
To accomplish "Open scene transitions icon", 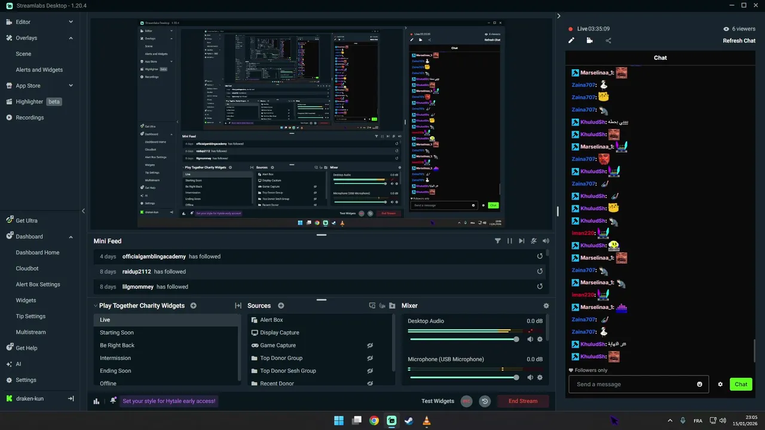I will click(238, 305).
